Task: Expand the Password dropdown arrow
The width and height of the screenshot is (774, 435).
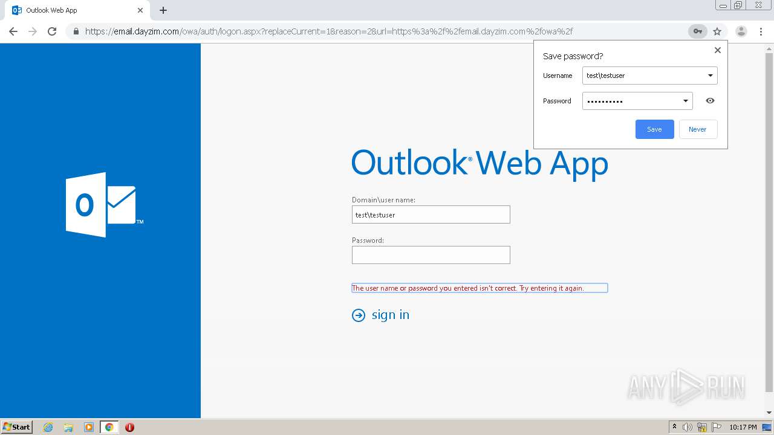Action: pos(686,101)
